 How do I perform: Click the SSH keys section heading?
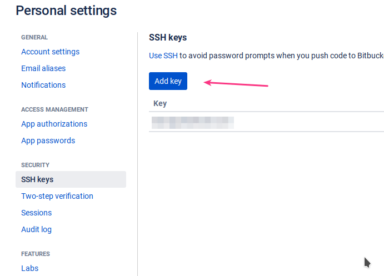168,37
